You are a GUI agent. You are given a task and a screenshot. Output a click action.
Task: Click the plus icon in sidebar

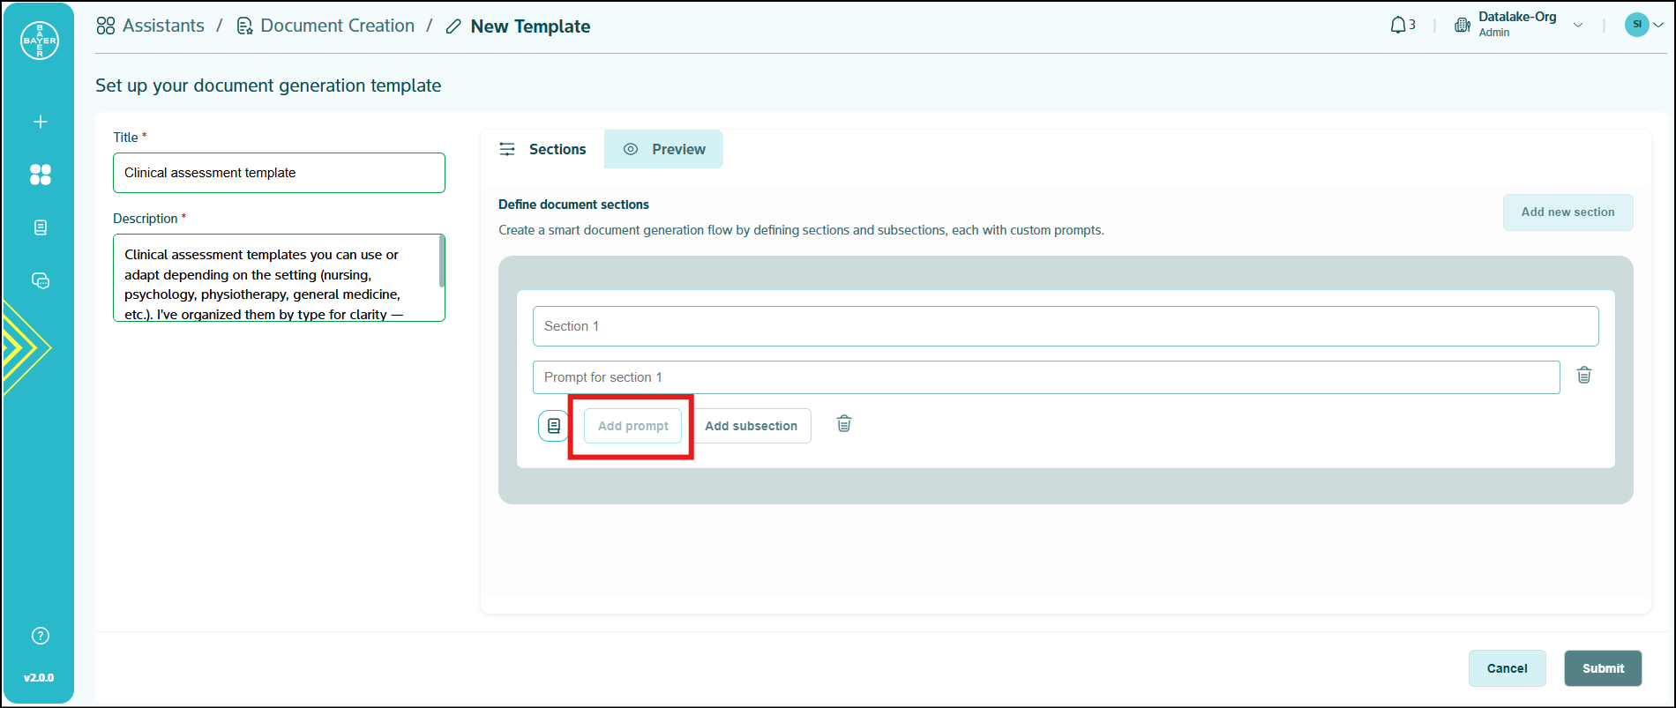pyautogui.click(x=41, y=122)
